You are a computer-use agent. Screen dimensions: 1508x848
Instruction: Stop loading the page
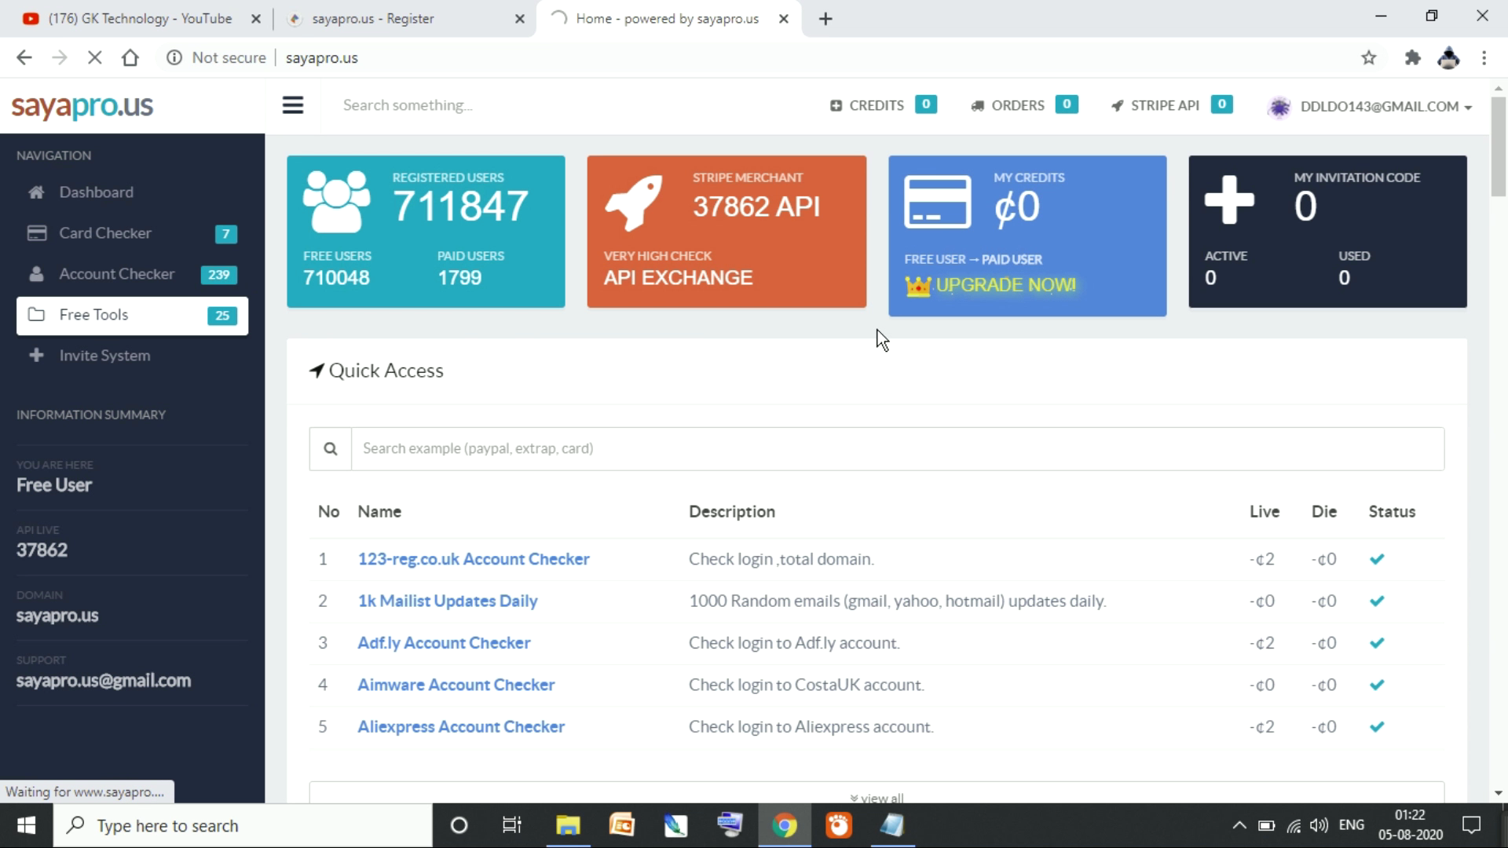(x=94, y=57)
